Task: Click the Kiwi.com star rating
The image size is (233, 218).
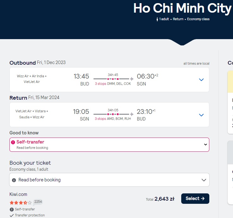Action: click(x=21, y=203)
